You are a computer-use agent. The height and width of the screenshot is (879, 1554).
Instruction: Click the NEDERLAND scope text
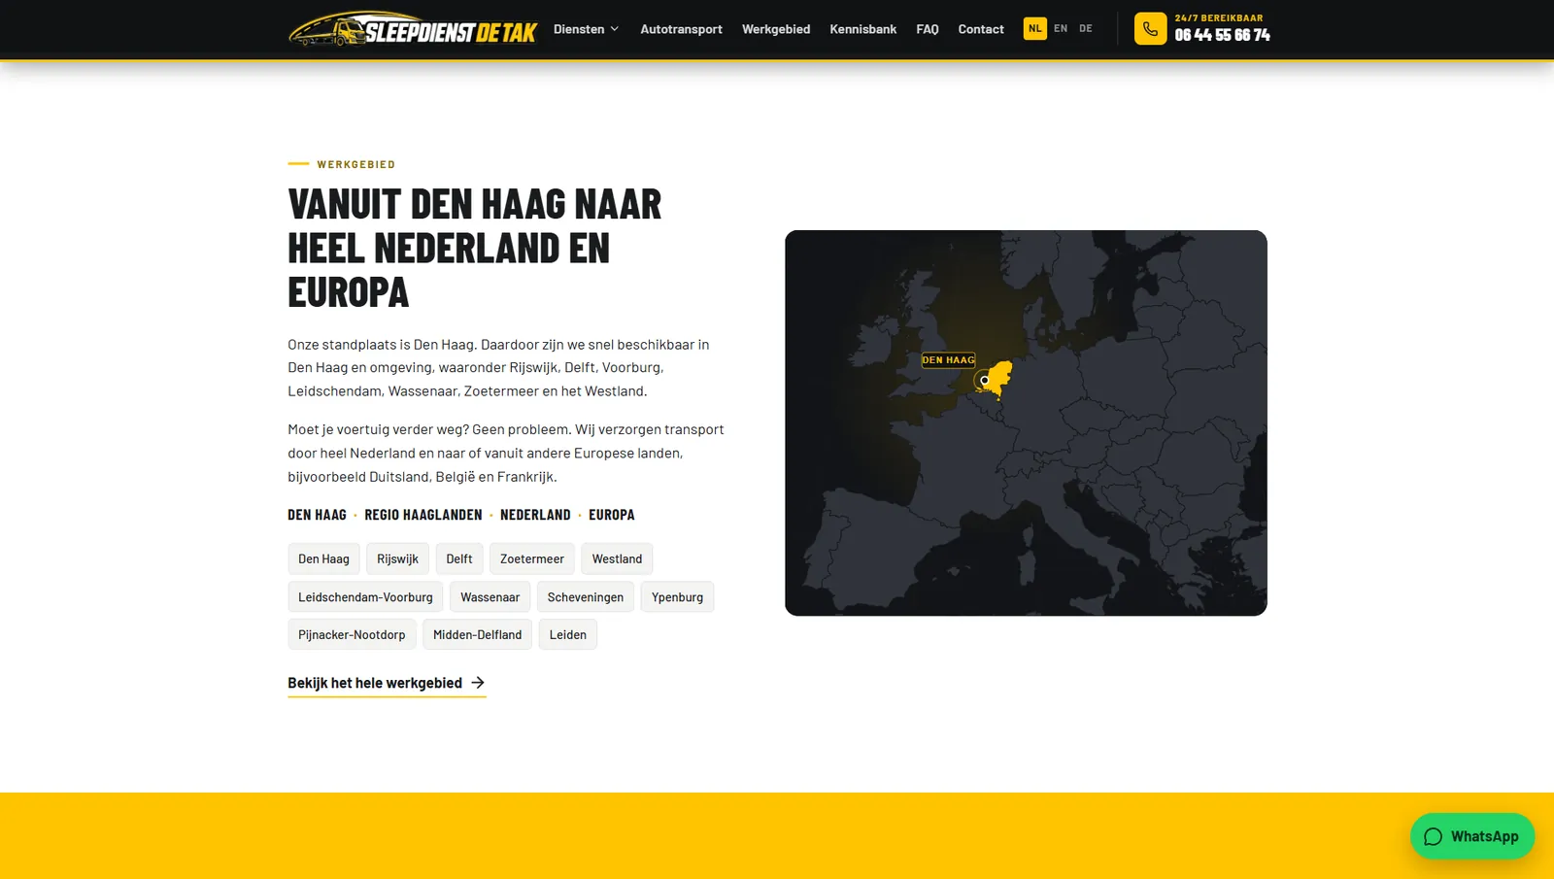pyautogui.click(x=535, y=515)
